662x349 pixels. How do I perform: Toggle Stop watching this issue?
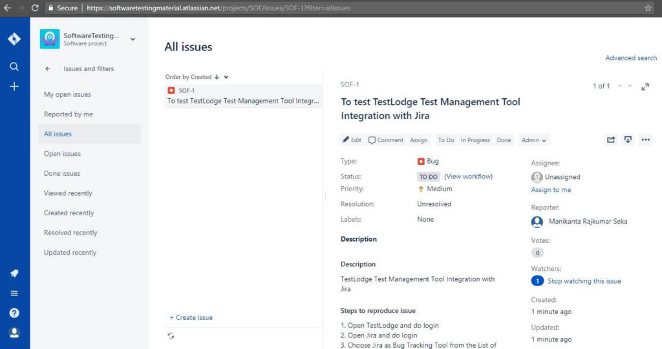click(x=584, y=281)
